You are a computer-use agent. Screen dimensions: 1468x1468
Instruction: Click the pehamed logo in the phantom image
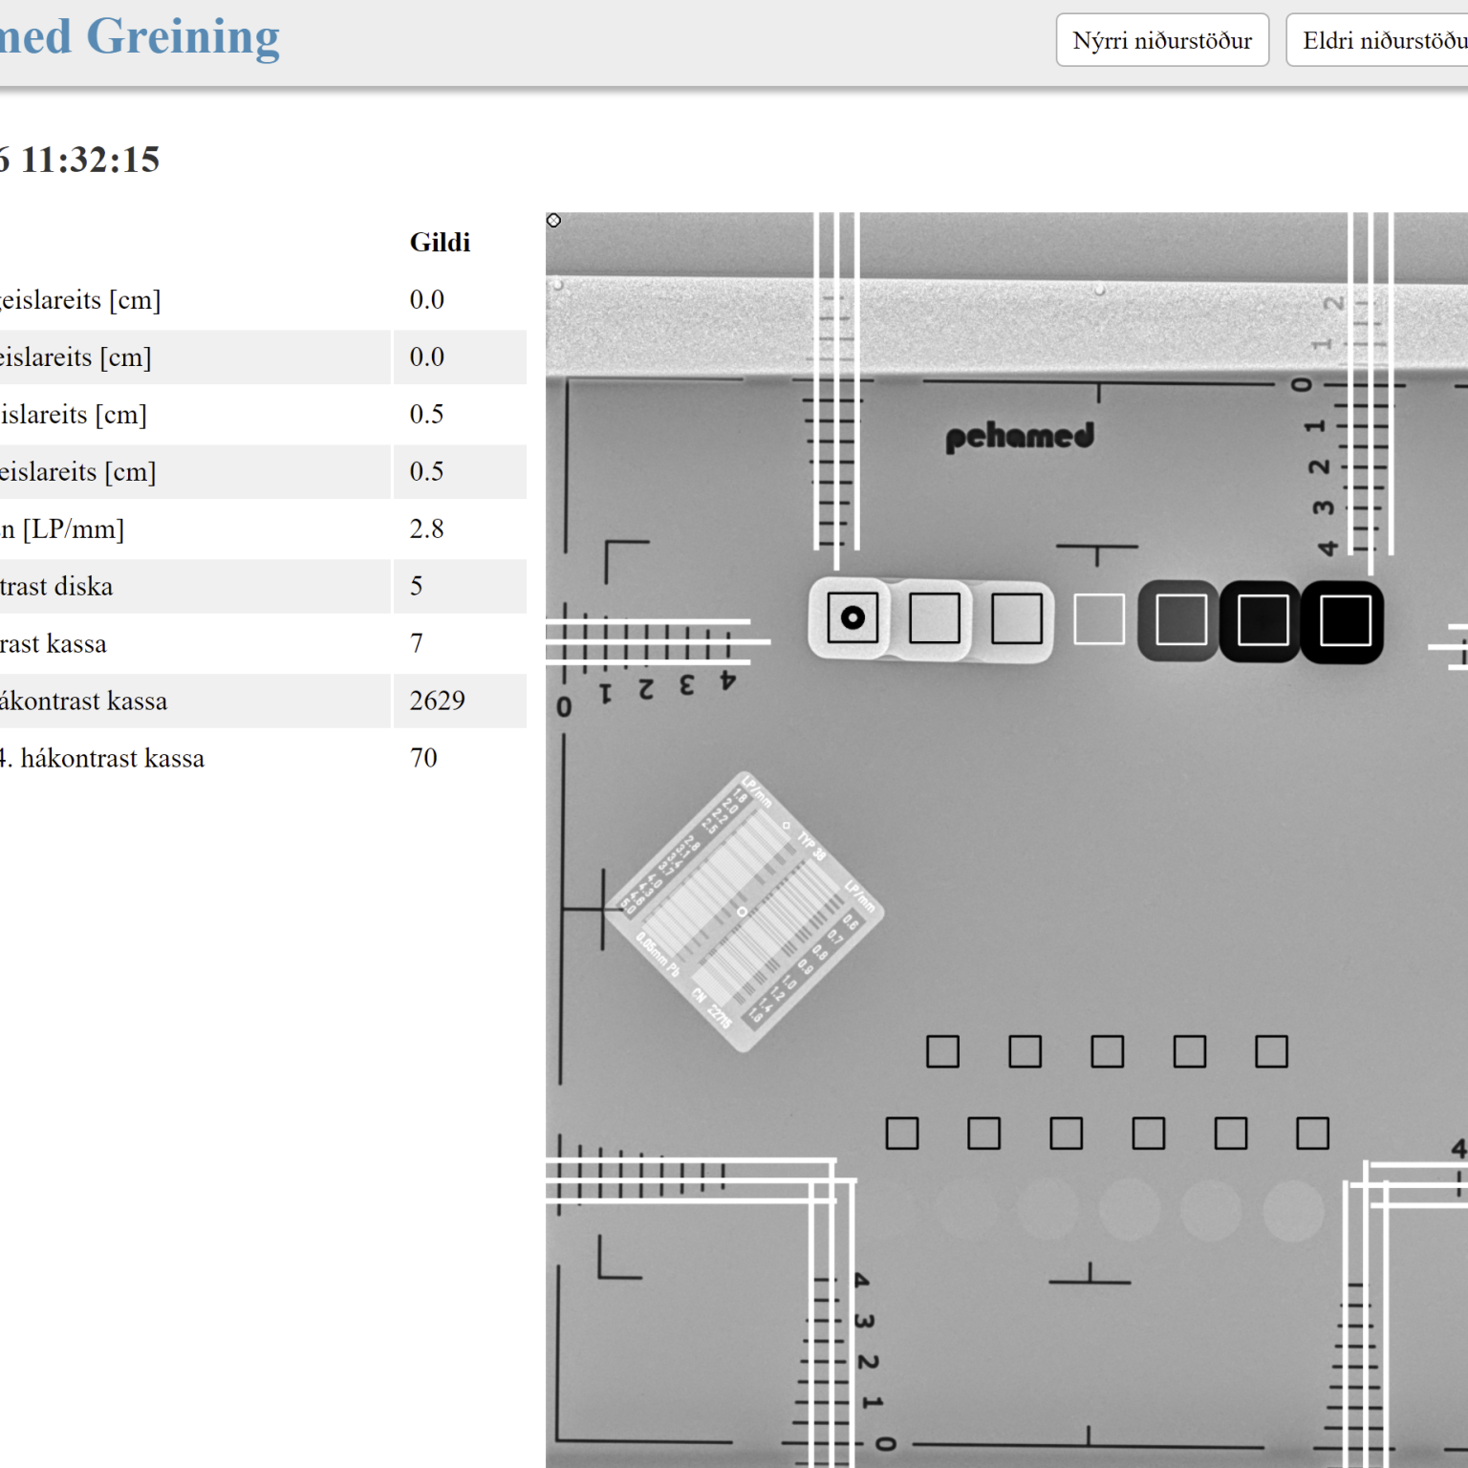point(1019,437)
